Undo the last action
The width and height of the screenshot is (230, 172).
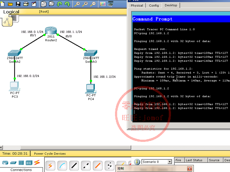pos(59,4)
